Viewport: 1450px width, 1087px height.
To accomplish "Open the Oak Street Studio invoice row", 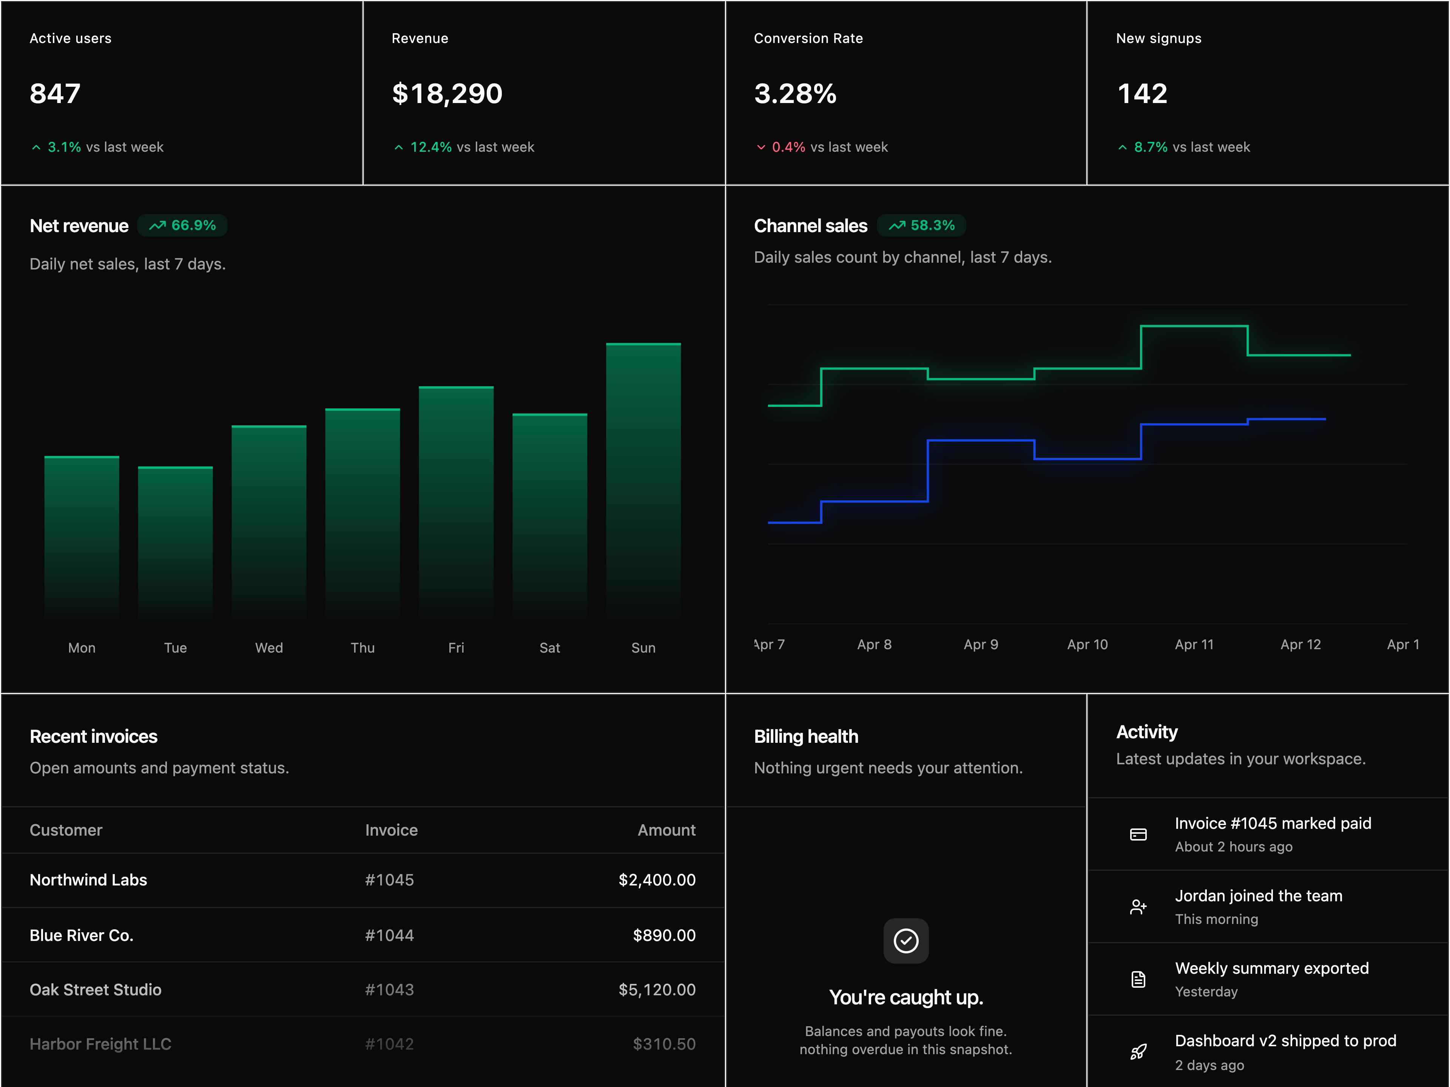I will point(362,989).
